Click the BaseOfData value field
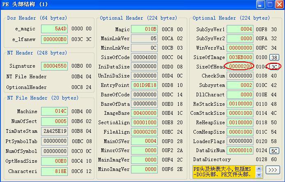 144,104
